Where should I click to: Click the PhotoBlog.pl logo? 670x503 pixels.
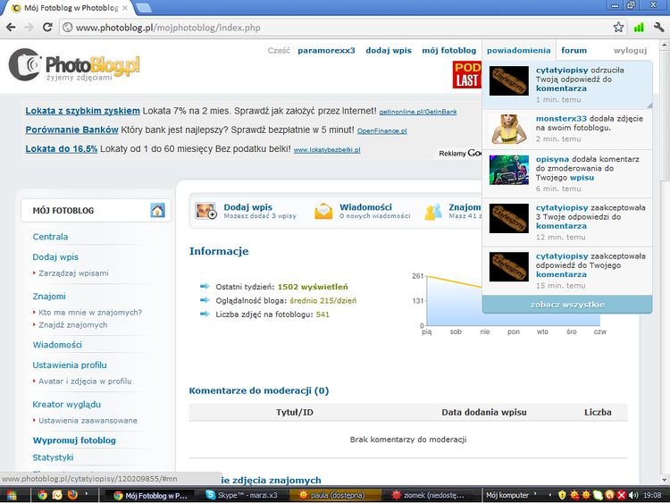74,65
